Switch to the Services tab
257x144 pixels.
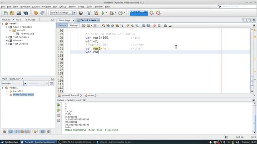31,20
